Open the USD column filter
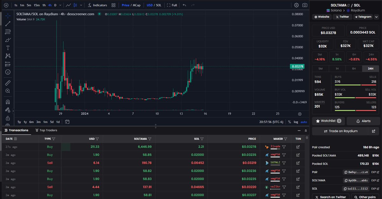 [97, 139]
